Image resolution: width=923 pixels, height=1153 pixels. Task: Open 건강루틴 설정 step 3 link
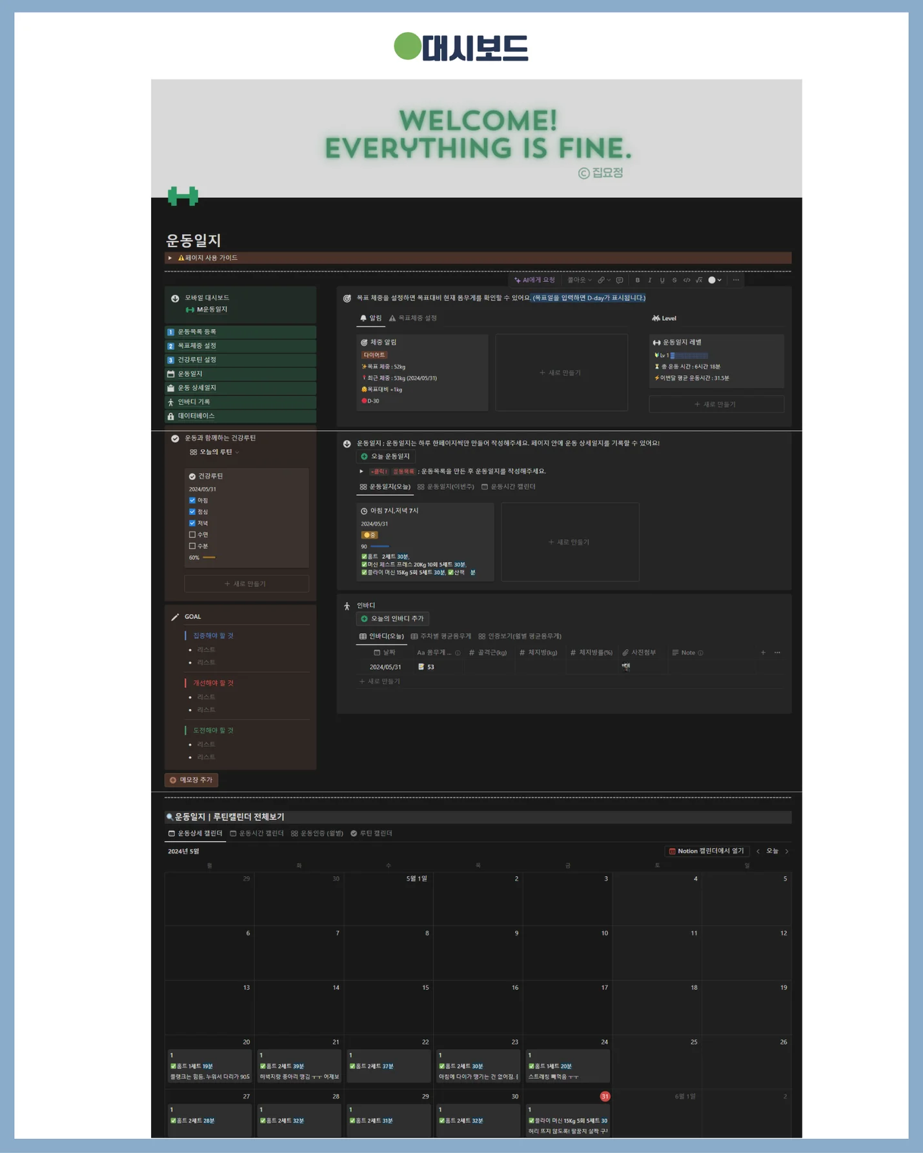[x=241, y=360]
